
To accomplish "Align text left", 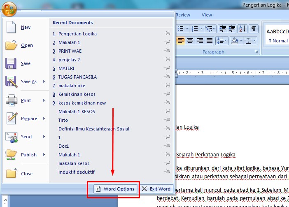I will coord(181,40).
